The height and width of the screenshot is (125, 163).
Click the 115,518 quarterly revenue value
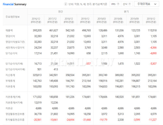(152, 30)
